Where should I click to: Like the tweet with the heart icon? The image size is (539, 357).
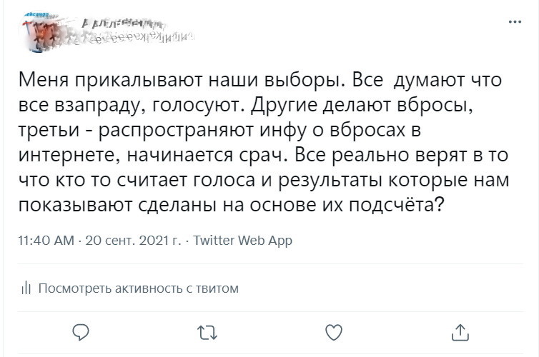(x=334, y=331)
